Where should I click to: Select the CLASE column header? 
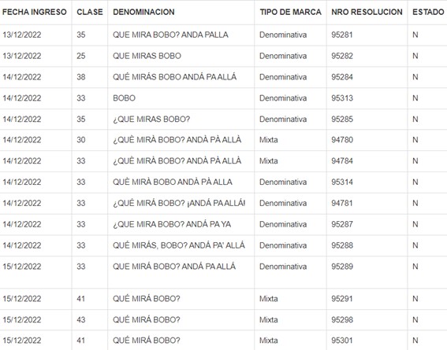(90, 12)
